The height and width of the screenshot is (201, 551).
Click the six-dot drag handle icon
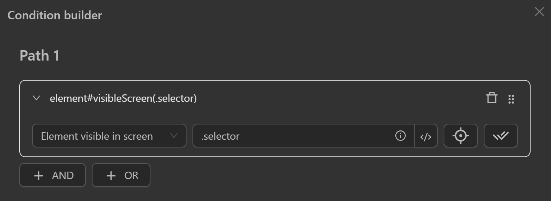(511, 99)
